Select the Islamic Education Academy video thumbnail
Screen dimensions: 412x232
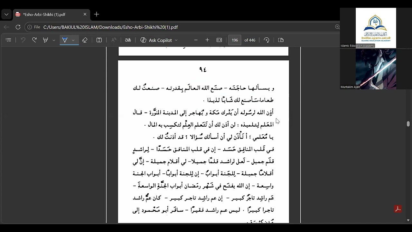pyautogui.click(x=376, y=28)
